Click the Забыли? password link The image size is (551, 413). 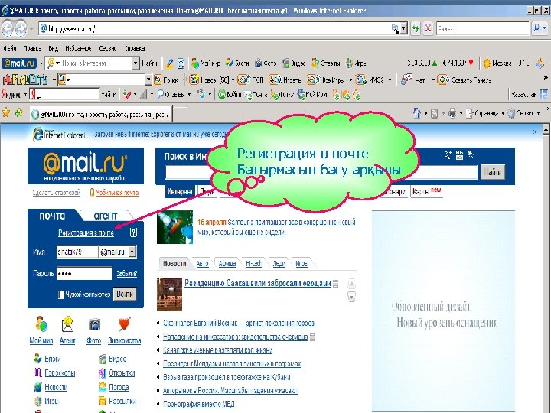pos(127,274)
